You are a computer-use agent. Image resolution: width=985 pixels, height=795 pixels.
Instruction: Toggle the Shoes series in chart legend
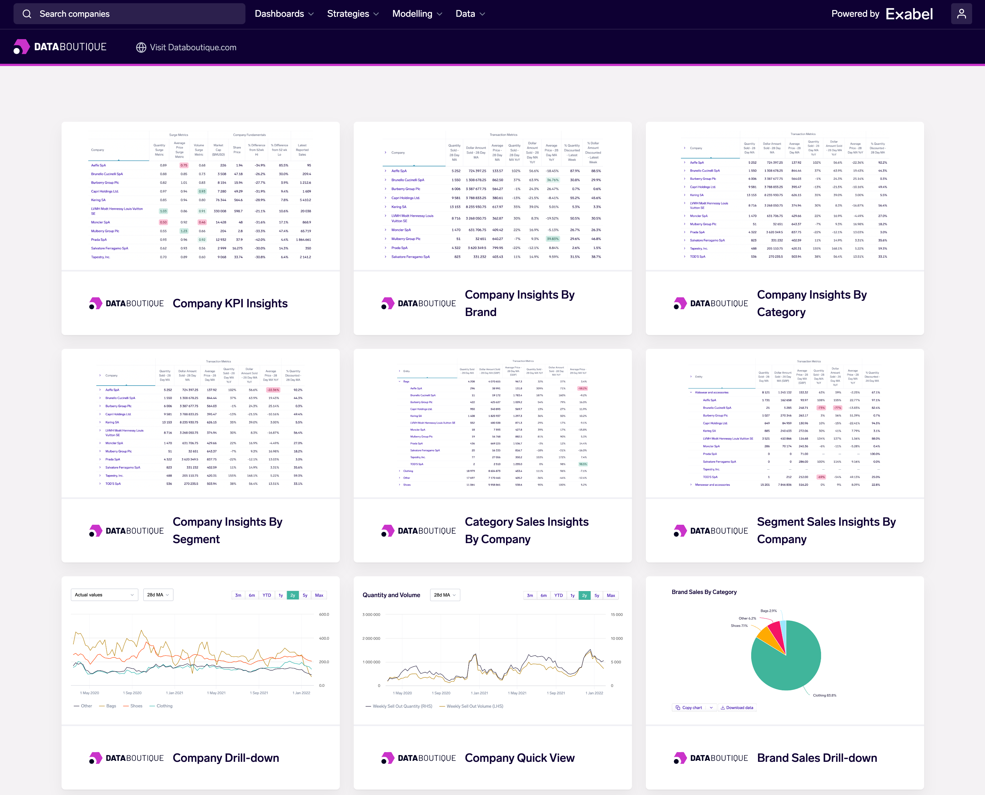133,706
